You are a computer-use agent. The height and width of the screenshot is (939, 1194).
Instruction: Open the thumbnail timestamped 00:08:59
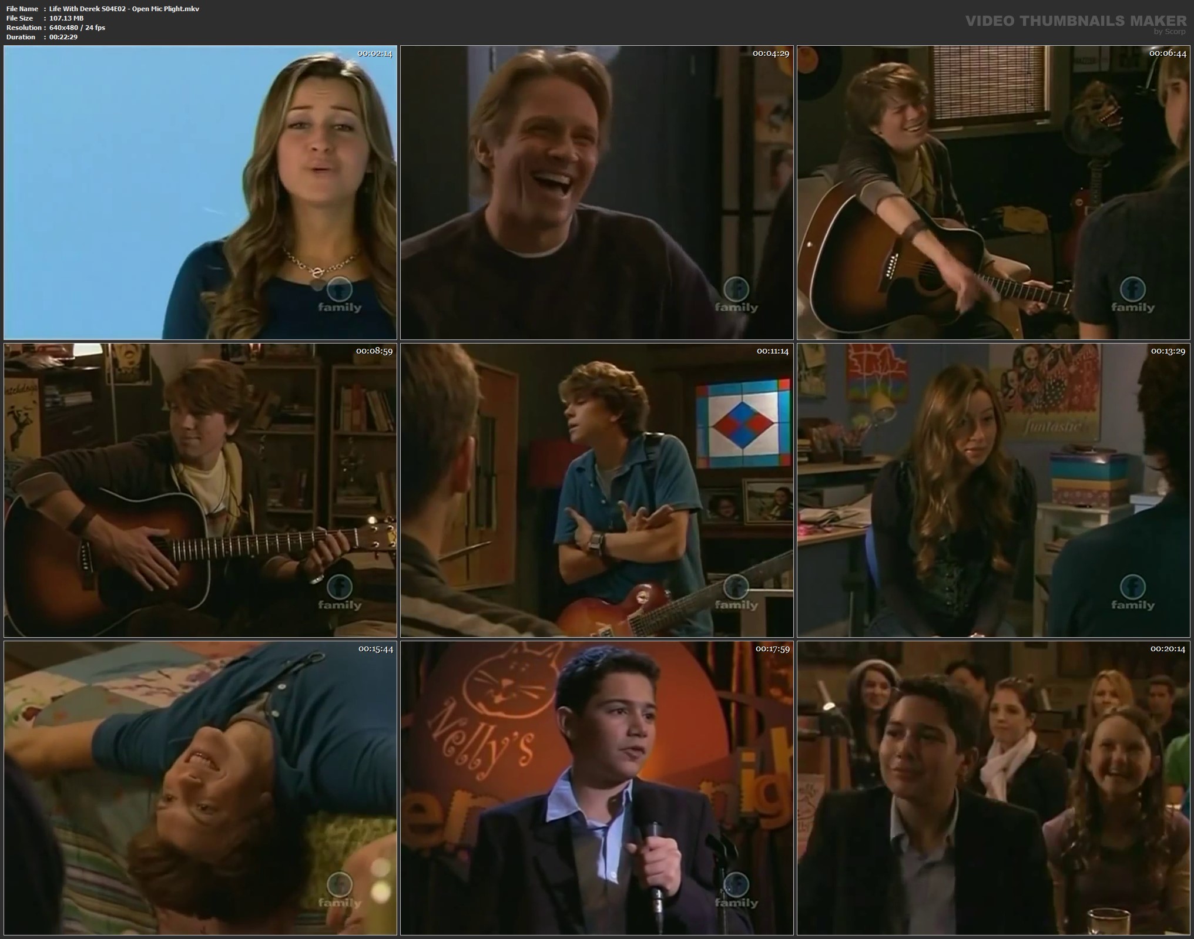click(x=200, y=490)
